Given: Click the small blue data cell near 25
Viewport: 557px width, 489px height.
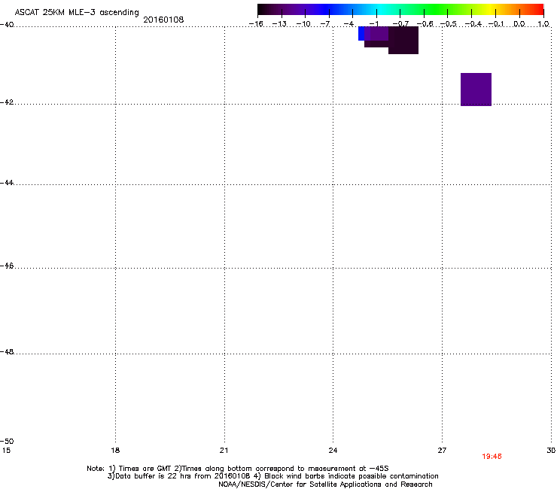Looking at the screenshot, I should (x=361, y=33).
